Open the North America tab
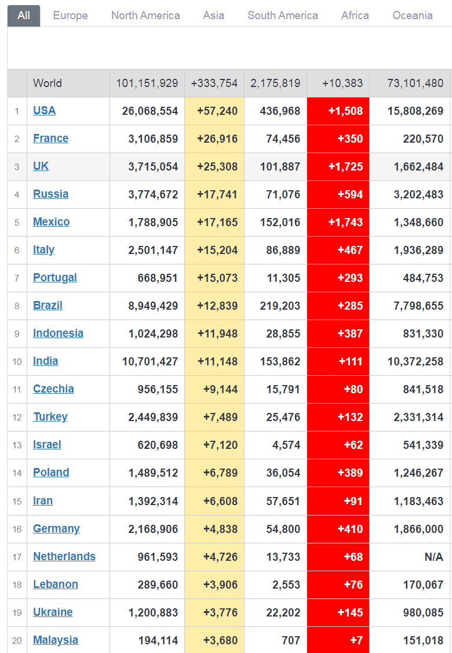 145,16
